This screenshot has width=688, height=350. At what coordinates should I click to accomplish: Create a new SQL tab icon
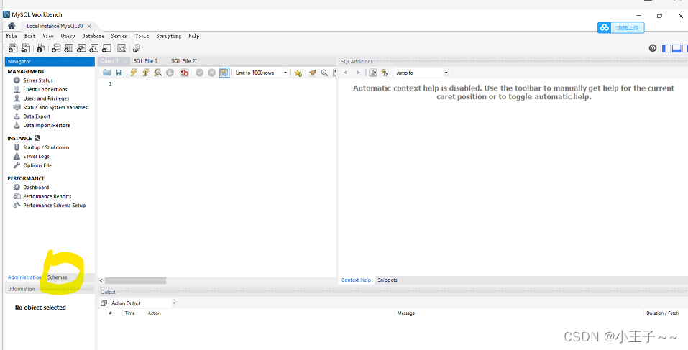pyautogui.click(x=13, y=48)
